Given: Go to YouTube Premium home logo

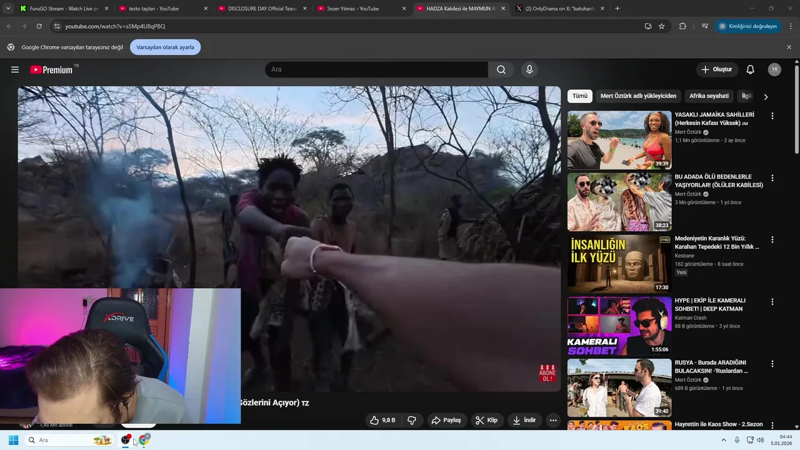Looking at the screenshot, I should coord(51,69).
